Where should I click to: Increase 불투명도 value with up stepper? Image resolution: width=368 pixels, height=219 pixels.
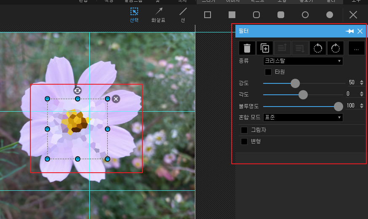click(362, 104)
